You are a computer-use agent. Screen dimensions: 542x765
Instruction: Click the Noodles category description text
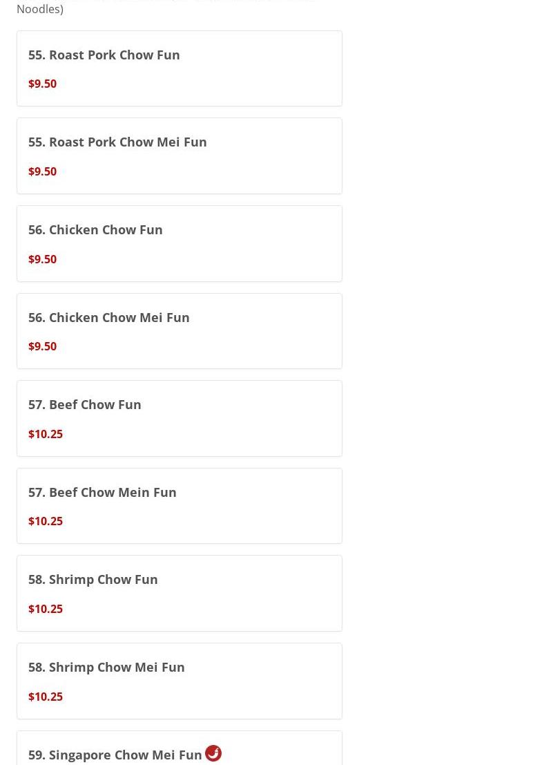40,9
